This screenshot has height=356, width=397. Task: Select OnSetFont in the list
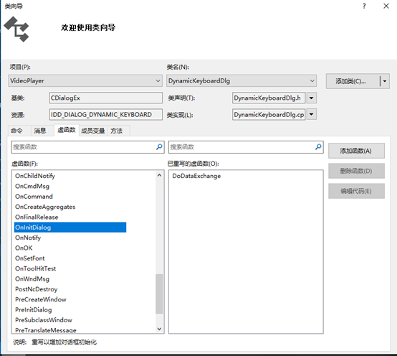click(x=30, y=258)
